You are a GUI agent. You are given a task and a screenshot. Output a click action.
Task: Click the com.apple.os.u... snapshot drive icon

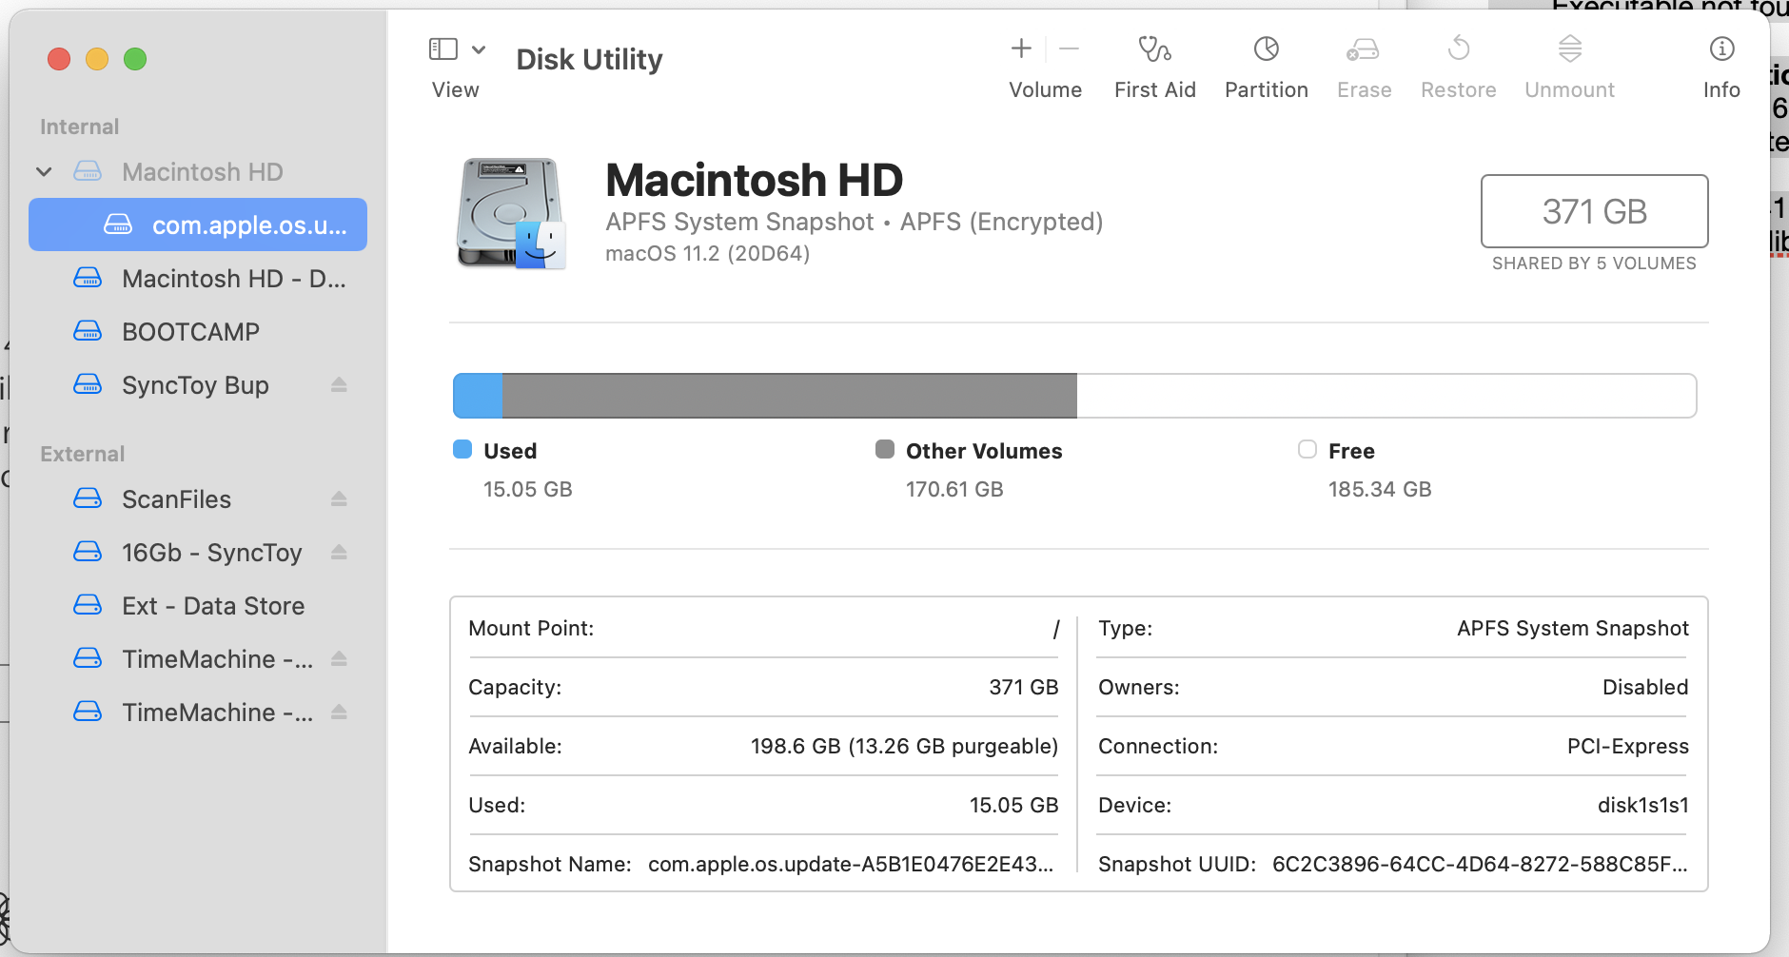pyautogui.click(x=118, y=225)
